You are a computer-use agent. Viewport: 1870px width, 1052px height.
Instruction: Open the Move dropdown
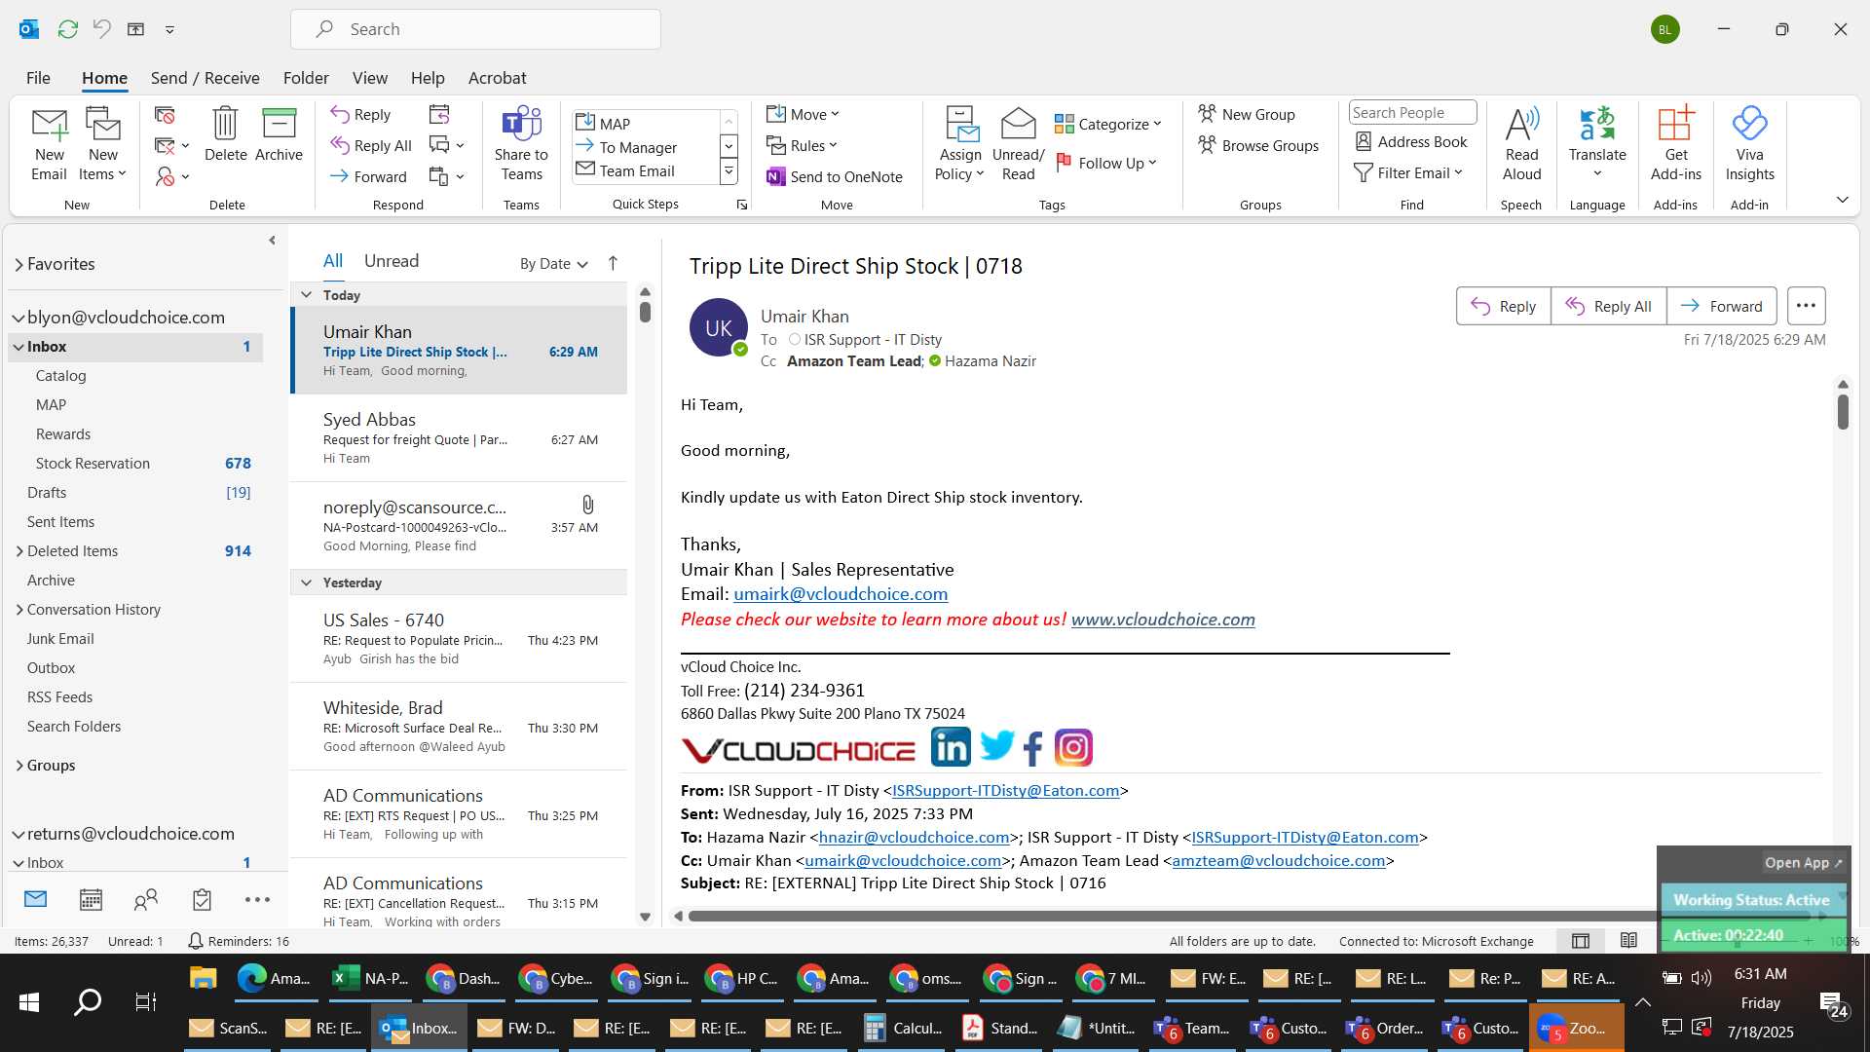(x=803, y=114)
